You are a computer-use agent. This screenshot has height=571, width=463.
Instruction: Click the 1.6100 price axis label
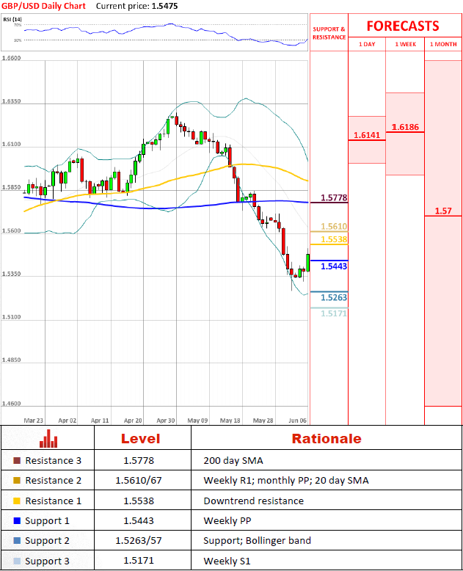click(x=11, y=144)
